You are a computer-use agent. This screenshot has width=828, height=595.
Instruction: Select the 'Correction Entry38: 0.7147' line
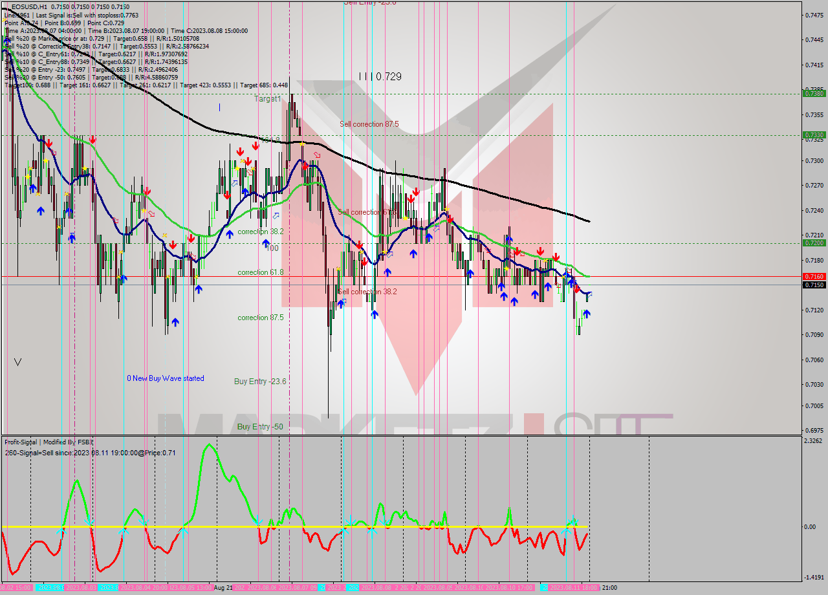tap(107, 46)
